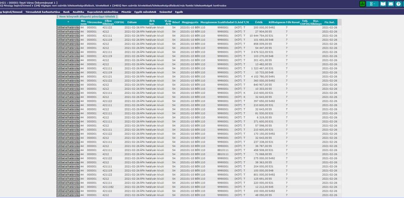The image size is (404, 198).
Task: Select the 275 000,00 value cell
Action: pyautogui.click(x=261, y=158)
